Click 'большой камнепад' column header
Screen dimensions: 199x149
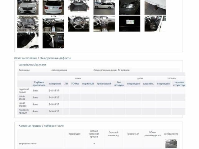click(113, 134)
